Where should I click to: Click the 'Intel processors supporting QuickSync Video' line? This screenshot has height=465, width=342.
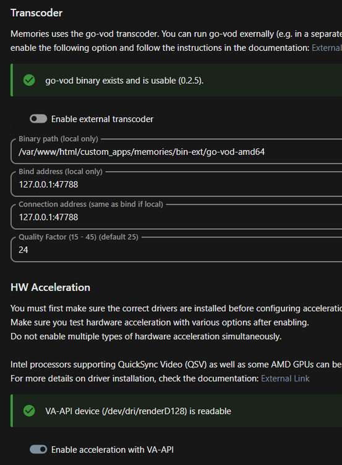click(176, 365)
